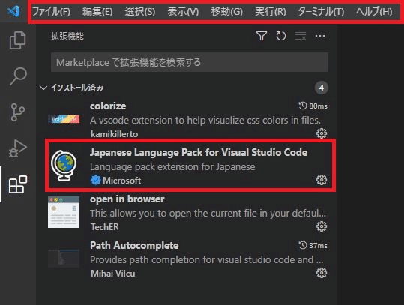Open the 編集(E) menu
Screen dimensions: 404x305
[97, 11]
